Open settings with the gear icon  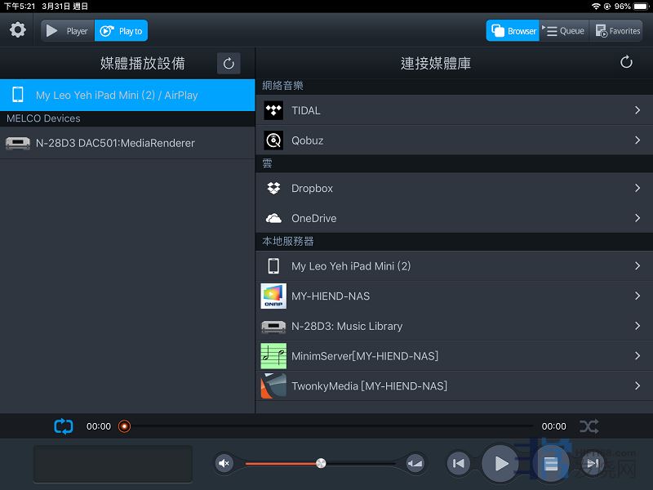click(17, 31)
